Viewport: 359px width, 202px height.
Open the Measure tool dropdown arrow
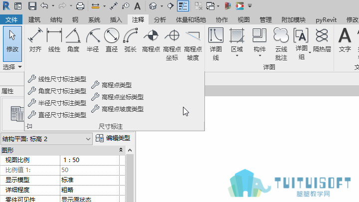pos(104,6)
